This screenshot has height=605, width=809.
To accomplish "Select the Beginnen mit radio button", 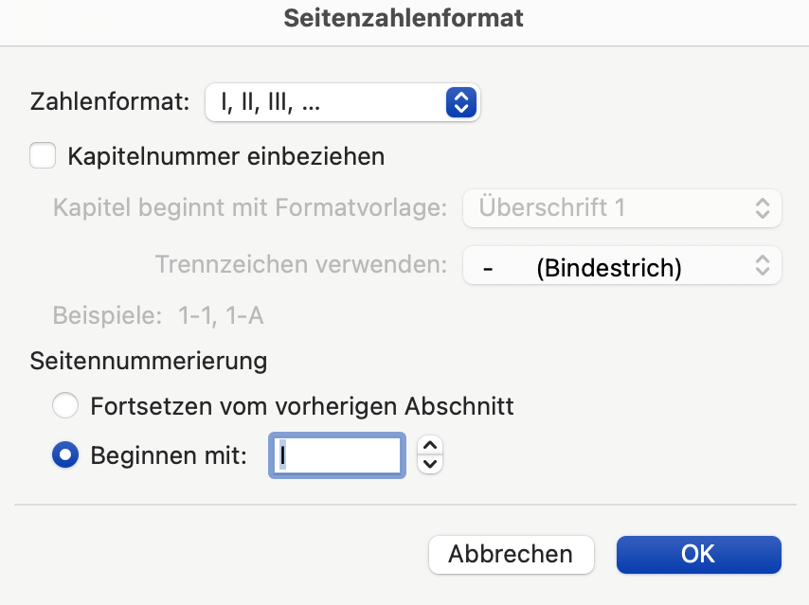I will tap(65, 455).
